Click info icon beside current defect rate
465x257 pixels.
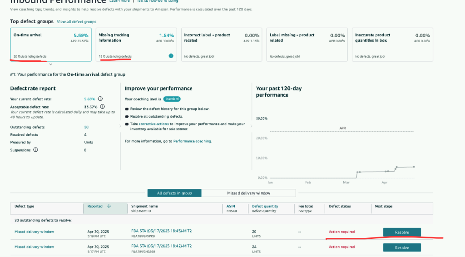click(100, 99)
